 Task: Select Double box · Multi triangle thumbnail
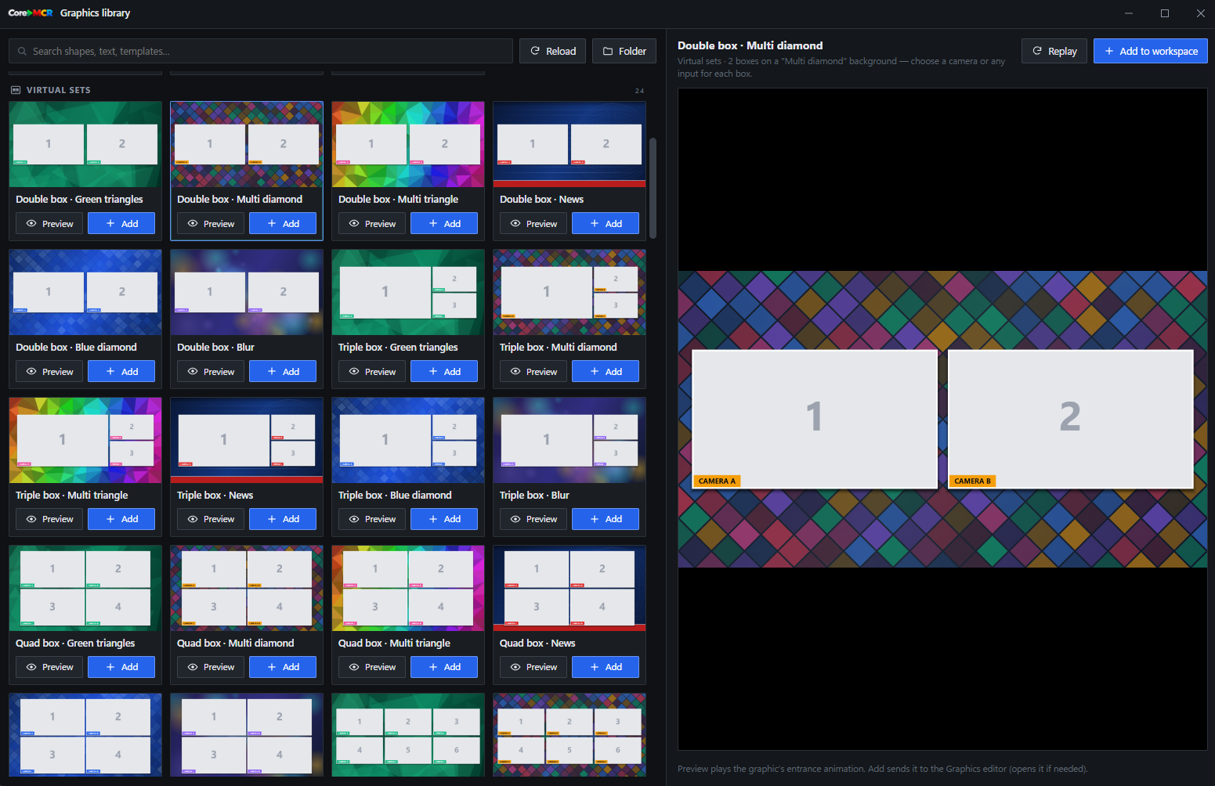click(x=408, y=144)
